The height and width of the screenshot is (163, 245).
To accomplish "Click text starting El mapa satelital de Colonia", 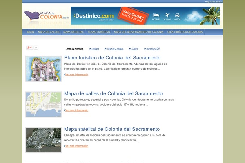I will (x=115, y=138).
